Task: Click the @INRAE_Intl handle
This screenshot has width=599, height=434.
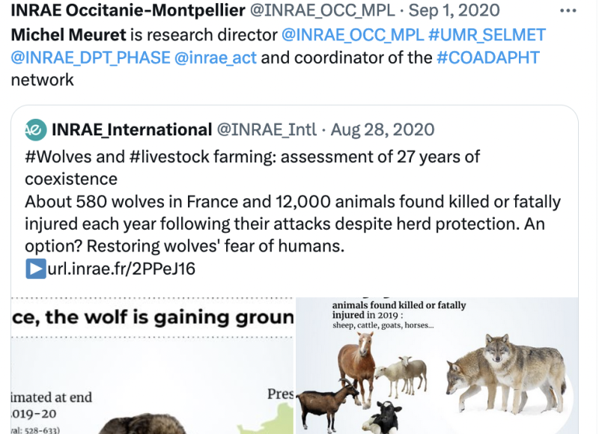Action: pyautogui.click(x=267, y=129)
